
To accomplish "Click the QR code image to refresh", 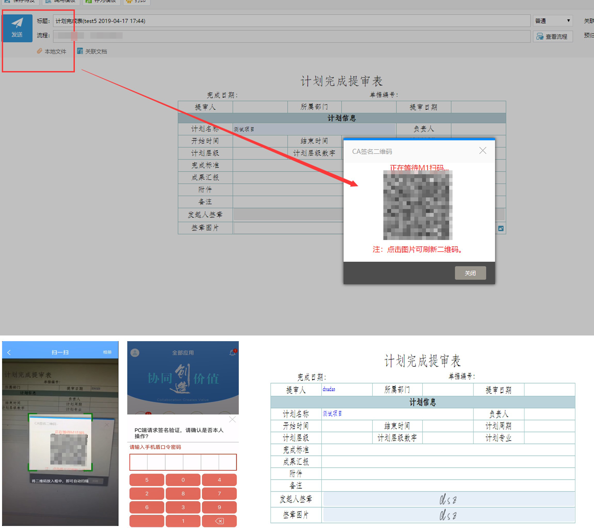I will 418,205.
